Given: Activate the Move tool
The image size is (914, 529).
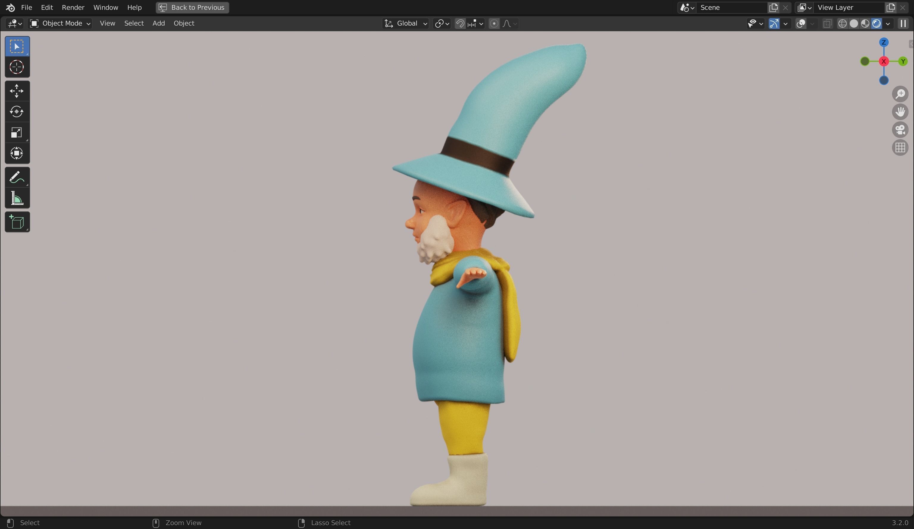Looking at the screenshot, I should (17, 91).
